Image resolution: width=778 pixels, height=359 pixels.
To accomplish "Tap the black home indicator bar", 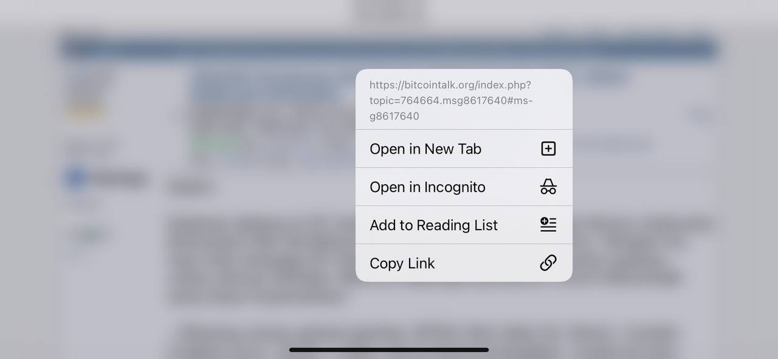I will click(x=389, y=350).
